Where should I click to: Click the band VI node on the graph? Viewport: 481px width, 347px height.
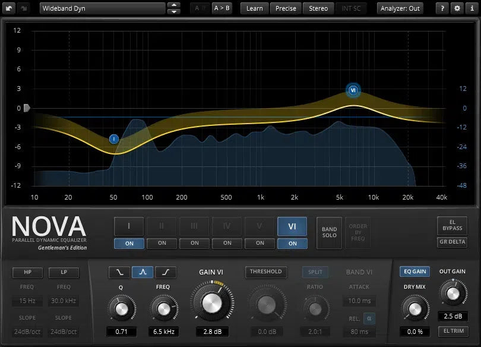(x=353, y=90)
